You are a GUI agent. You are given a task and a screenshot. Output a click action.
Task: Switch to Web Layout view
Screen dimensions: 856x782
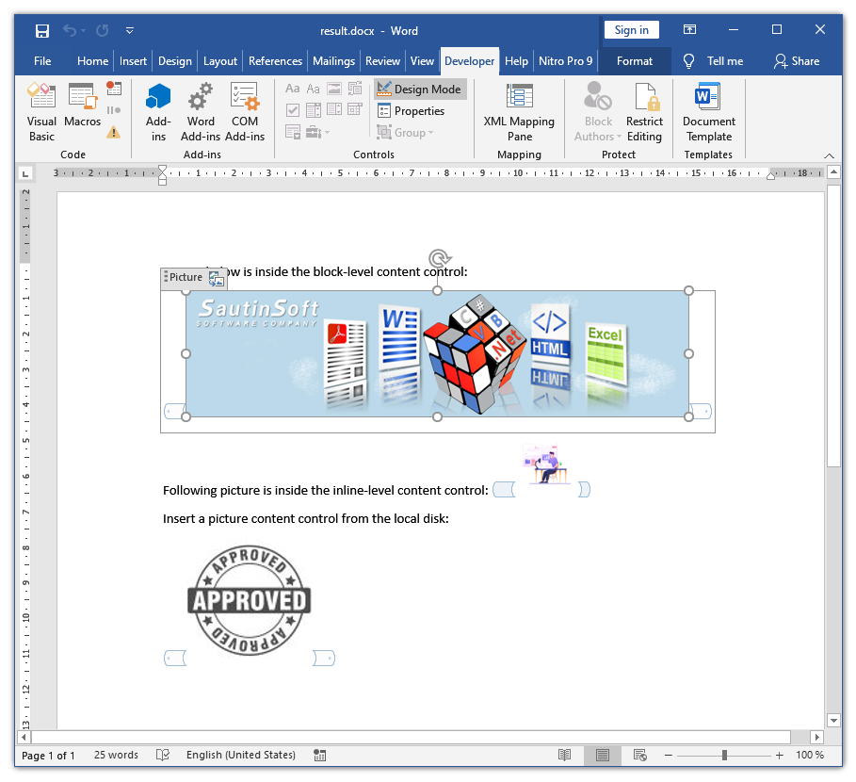pos(640,755)
